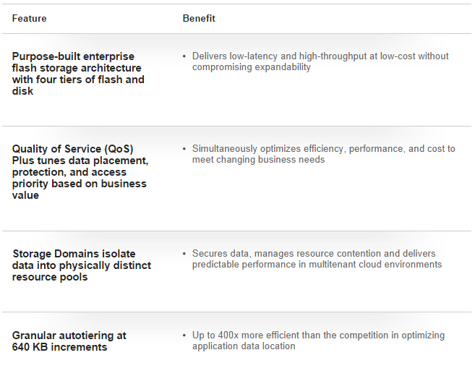Click the Quality of Service (QoS) Plus feature
The image size is (475, 376).
pyautogui.click(x=80, y=172)
